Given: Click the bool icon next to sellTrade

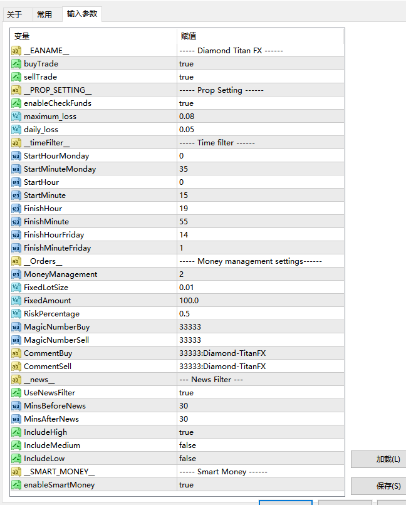Looking at the screenshot, I should (16, 77).
